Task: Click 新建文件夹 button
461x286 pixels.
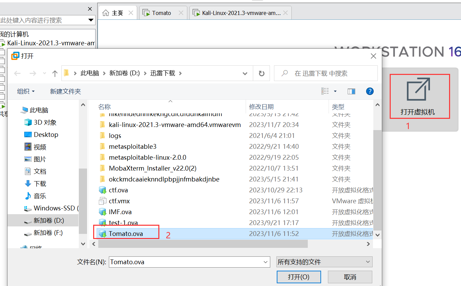Action: pos(66,91)
